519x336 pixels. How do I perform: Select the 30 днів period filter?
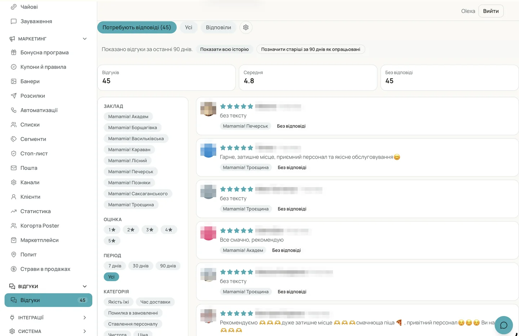click(x=141, y=266)
